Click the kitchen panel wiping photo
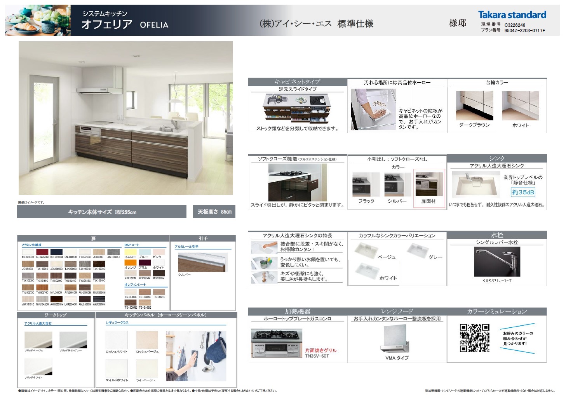Viewport: 566px width, 398px height. click(196, 356)
